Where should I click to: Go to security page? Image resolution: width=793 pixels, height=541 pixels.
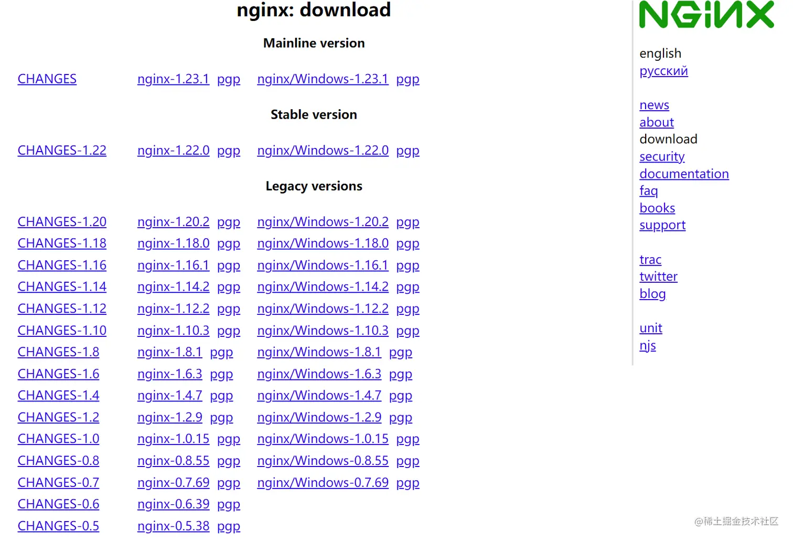pos(662,157)
